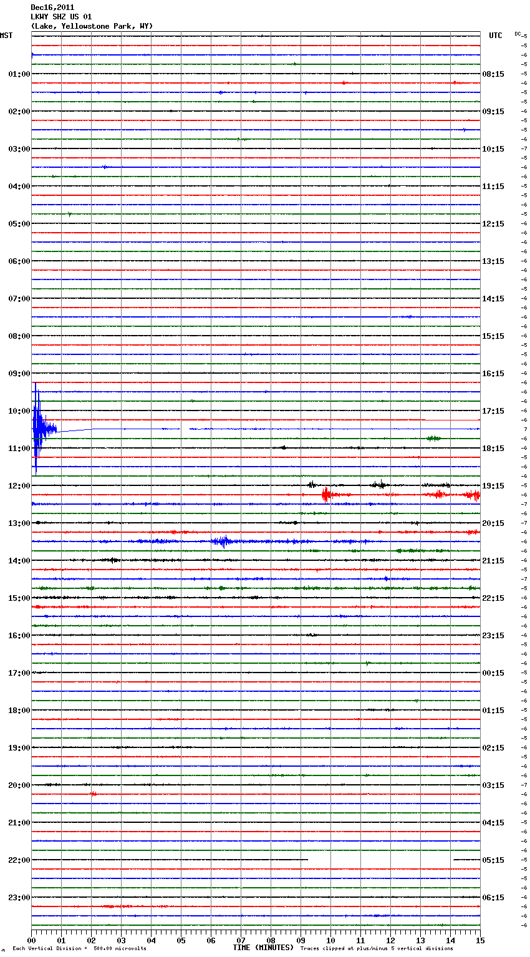Select the 20:00 MST time label
Image resolution: width=530 pixels, height=957 pixels.
coord(19,785)
